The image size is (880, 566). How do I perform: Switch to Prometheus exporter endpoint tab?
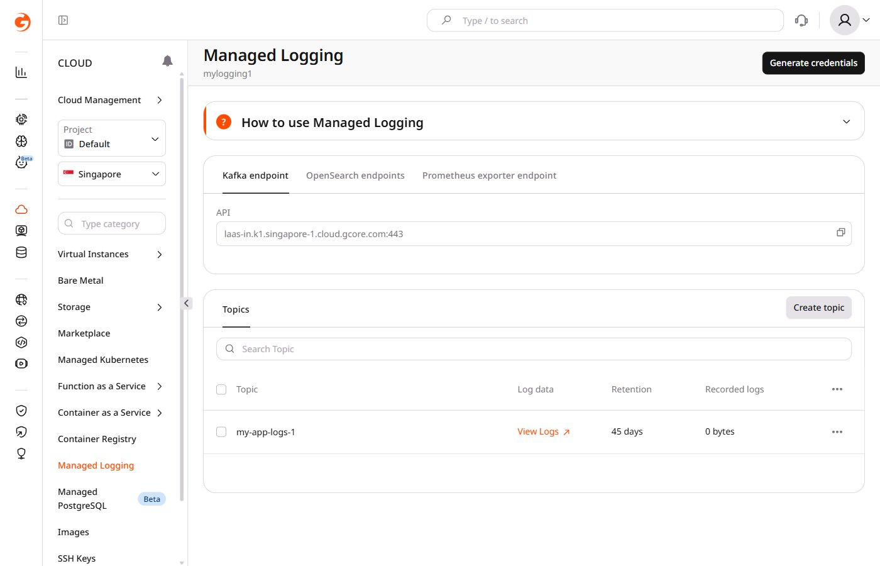point(489,175)
